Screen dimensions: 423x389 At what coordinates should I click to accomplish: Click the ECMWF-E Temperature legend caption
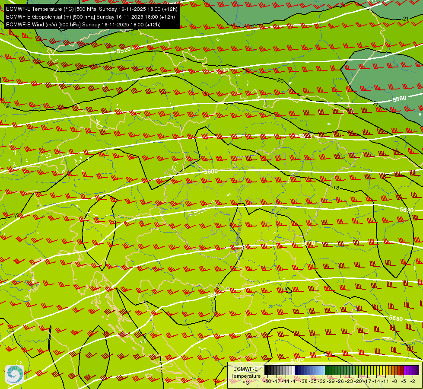tap(245, 372)
